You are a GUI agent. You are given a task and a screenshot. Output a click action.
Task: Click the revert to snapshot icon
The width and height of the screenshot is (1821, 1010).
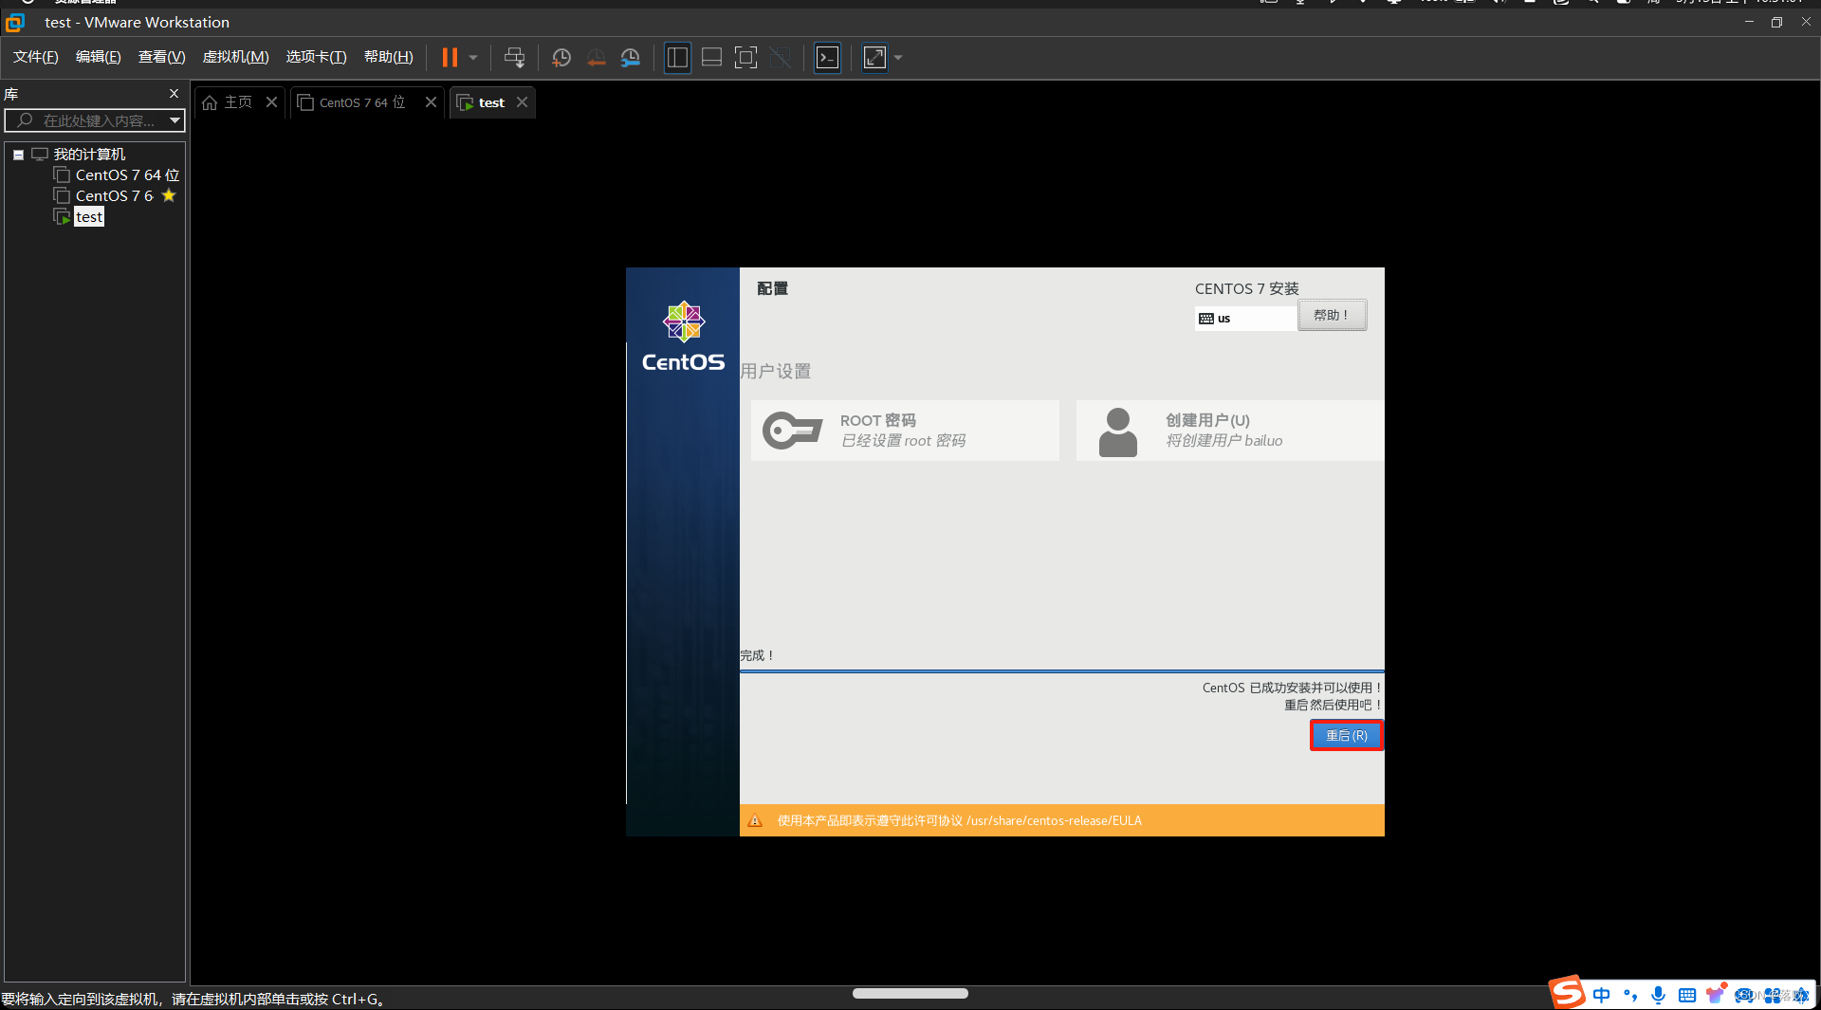coord(596,58)
